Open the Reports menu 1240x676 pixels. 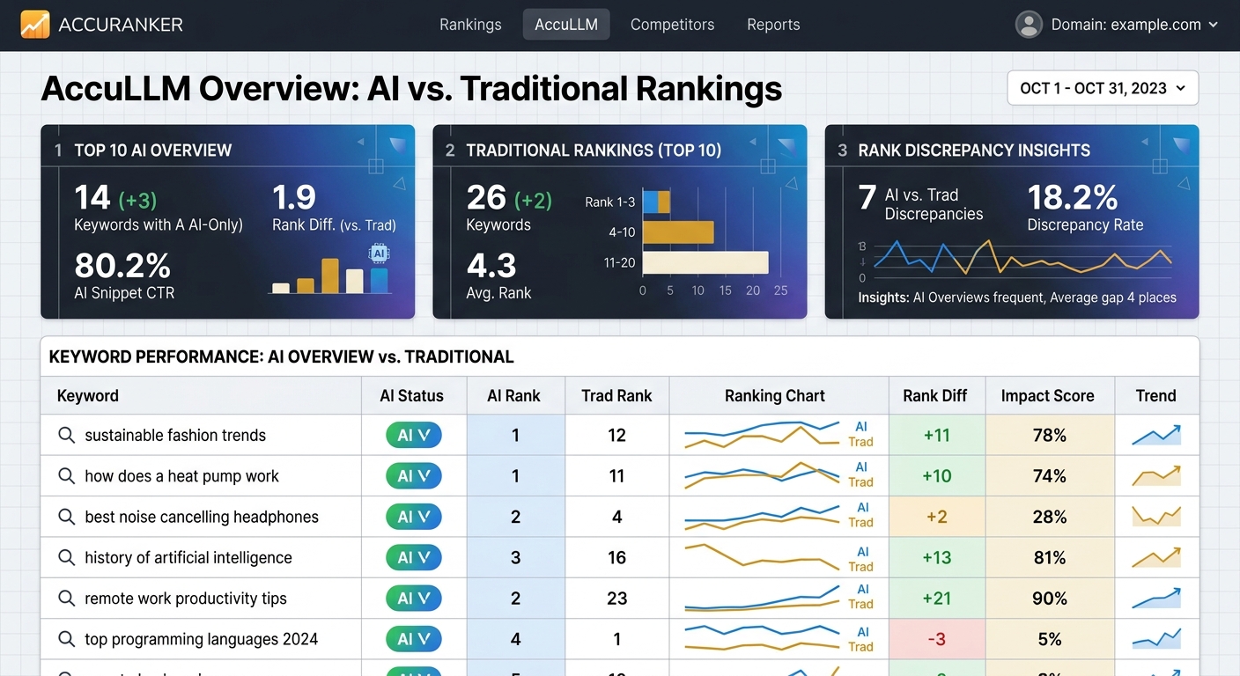click(x=773, y=24)
